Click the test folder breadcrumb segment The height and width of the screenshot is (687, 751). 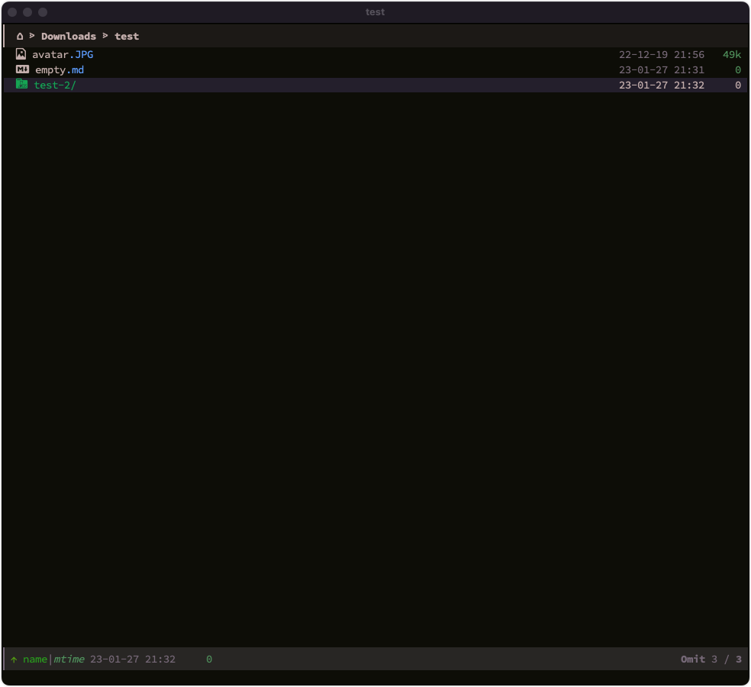pos(127,37)
